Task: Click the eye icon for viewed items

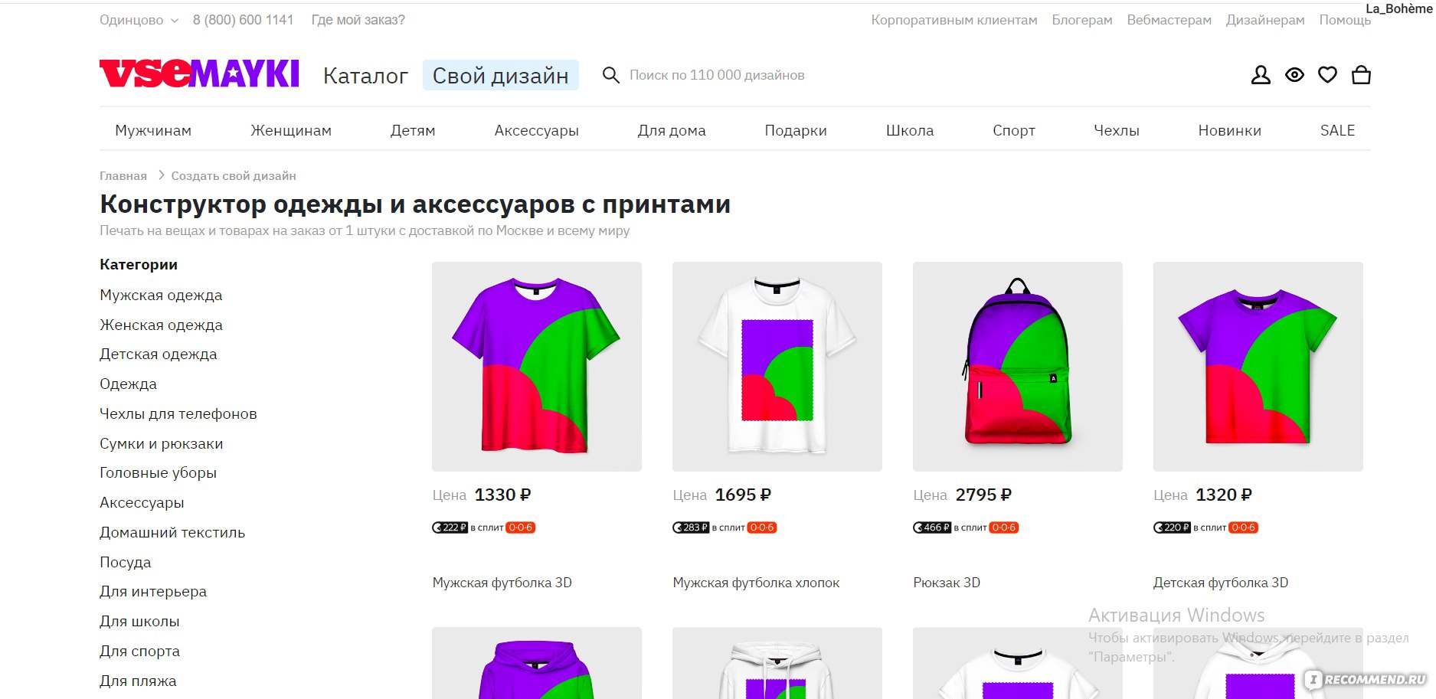Action: (x=1294, y=75)
